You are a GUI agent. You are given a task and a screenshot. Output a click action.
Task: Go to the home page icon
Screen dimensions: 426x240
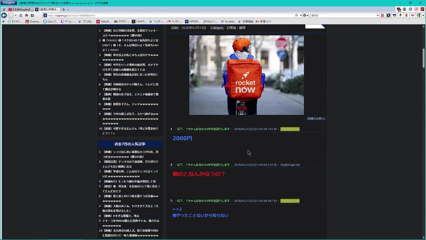tap(27, 15)
